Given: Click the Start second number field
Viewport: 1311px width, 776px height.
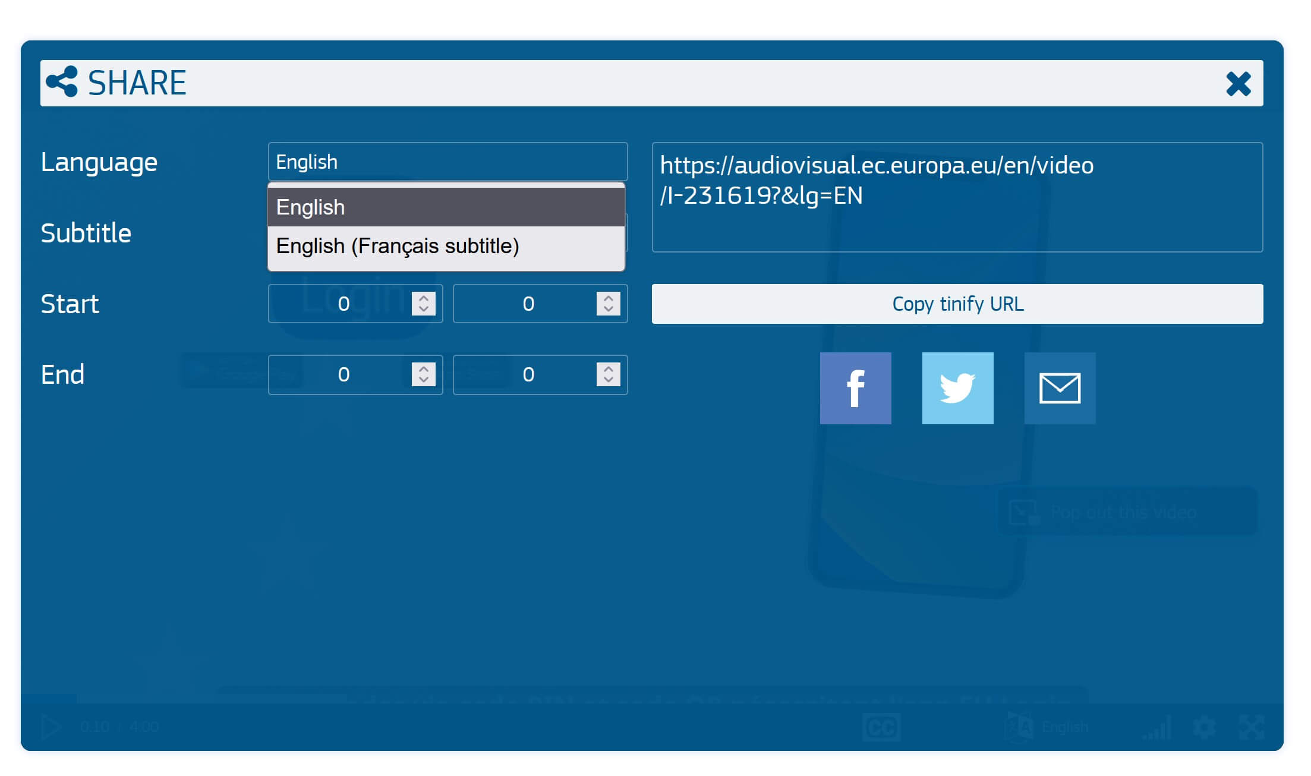Looking at the screenshot, I should pos(528,304).
